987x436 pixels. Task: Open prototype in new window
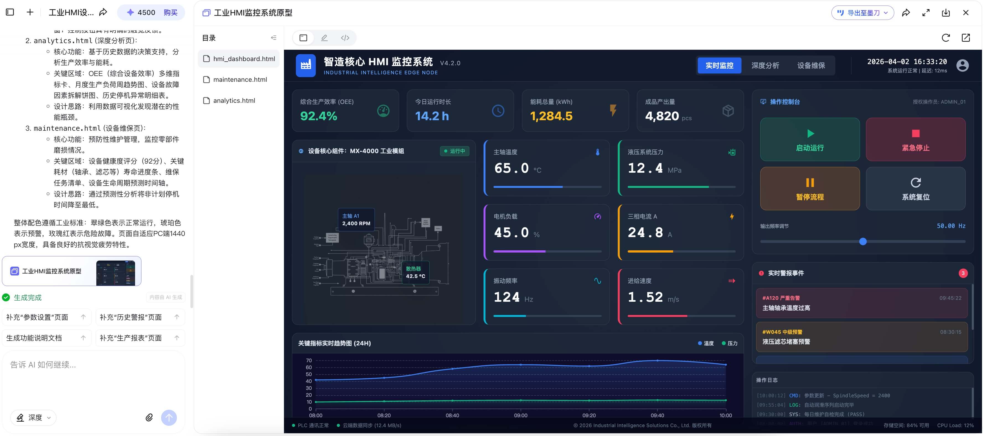tap(966, 38)
